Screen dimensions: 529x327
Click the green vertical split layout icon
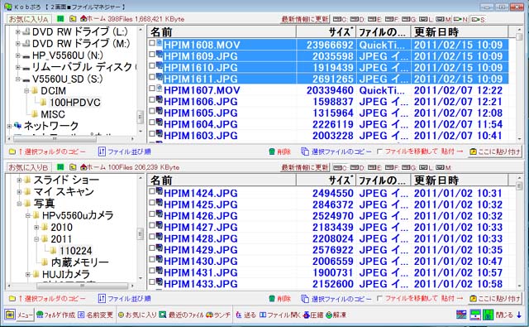pos(488,315)
